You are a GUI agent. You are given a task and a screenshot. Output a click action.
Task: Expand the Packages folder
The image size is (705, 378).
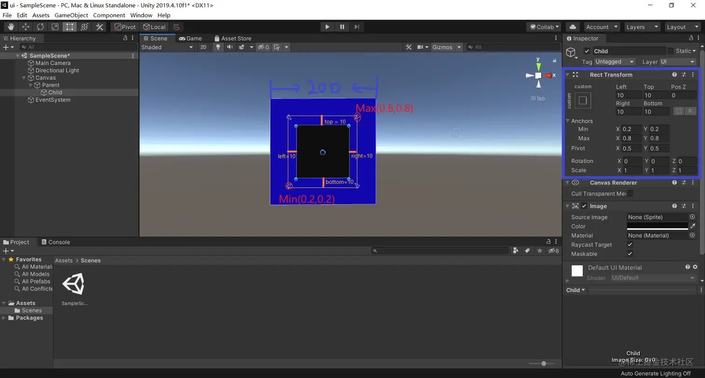click(4, 318)
